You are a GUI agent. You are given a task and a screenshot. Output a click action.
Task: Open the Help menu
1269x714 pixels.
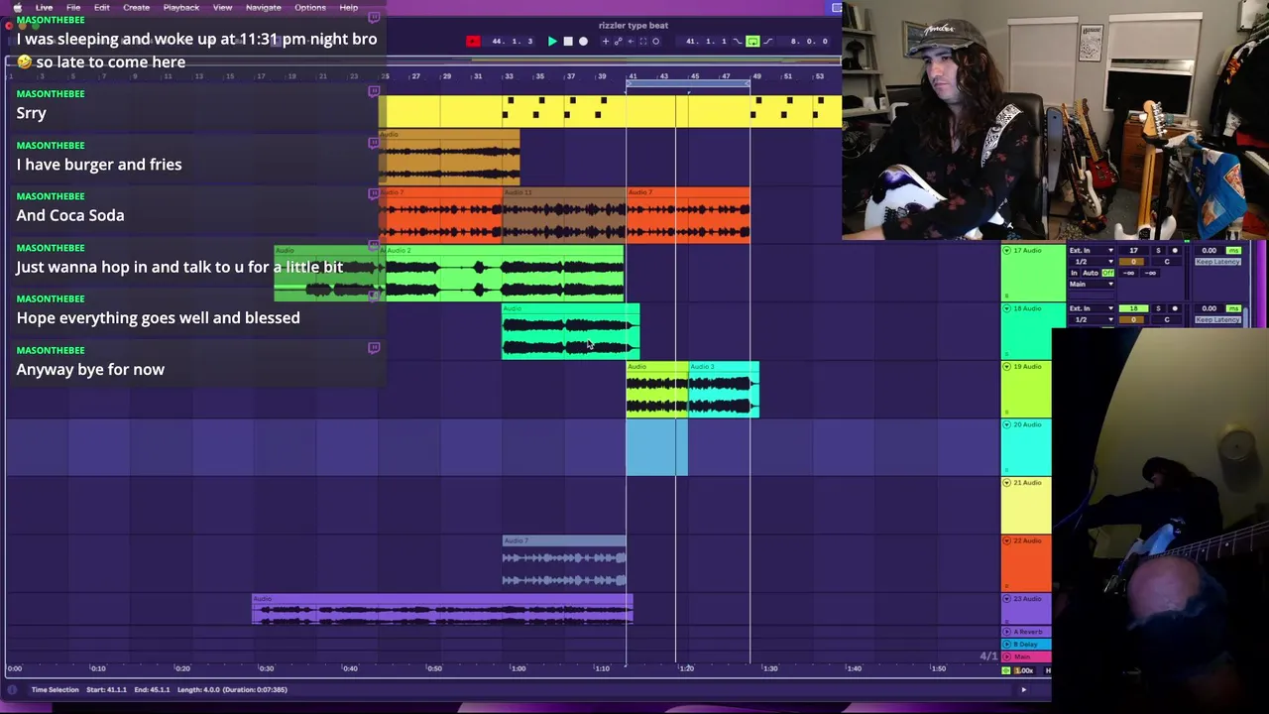coord(348,7)
